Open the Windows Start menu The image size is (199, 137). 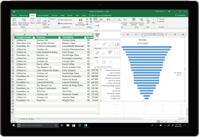pyautogui.click(x=14, y=125)
